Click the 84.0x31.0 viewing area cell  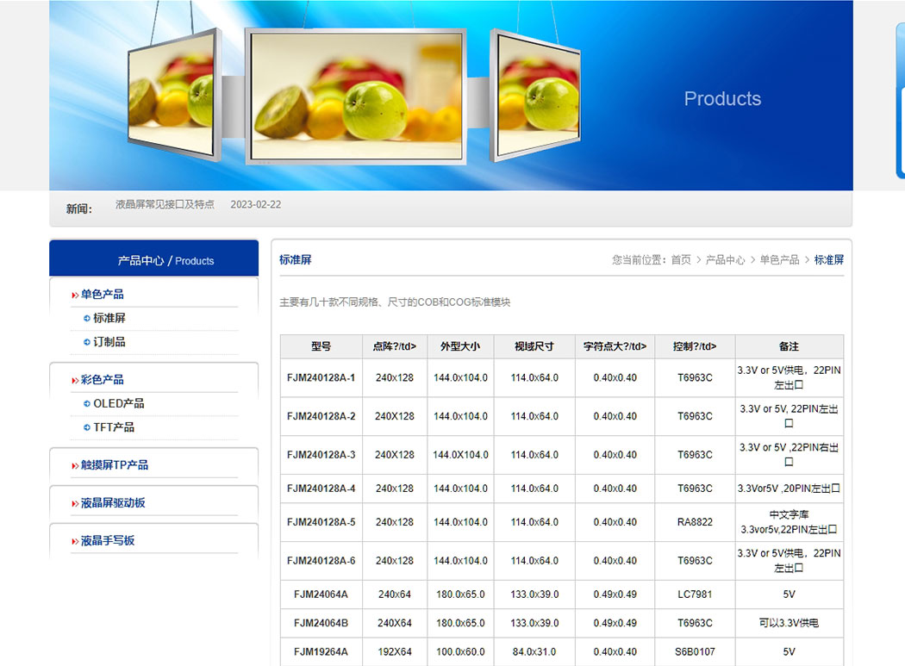534,651
